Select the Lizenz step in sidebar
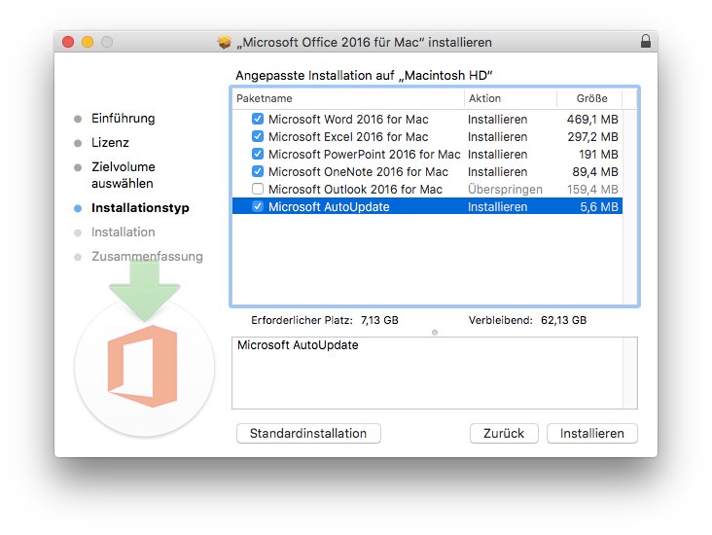Image resolution: width=712 pixels, height=535 pixels. point(110,143)
